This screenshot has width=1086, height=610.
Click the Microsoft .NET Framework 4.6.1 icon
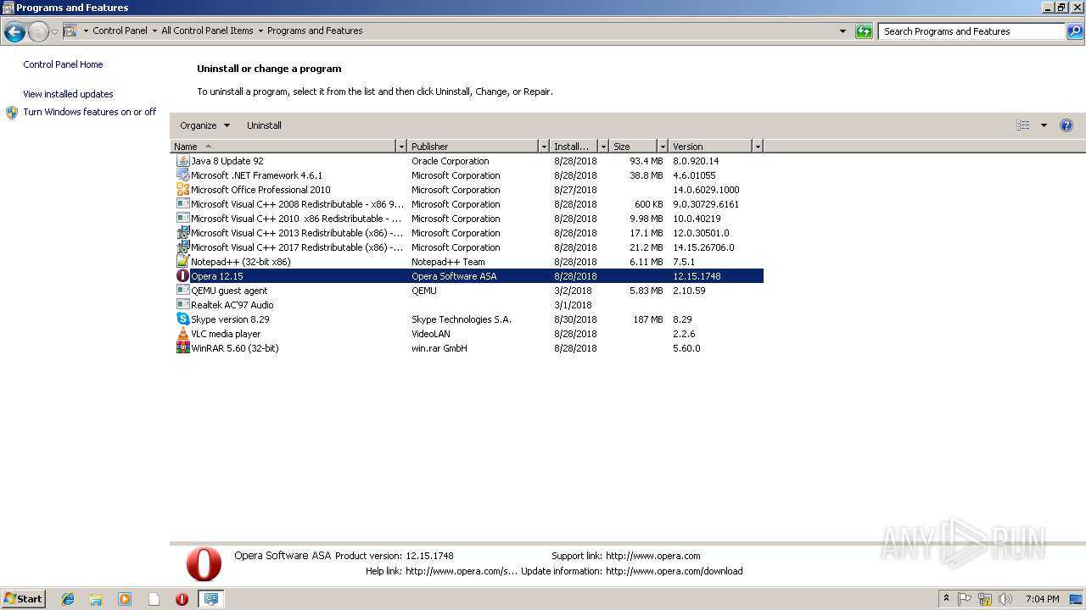(x=182, y=175)
